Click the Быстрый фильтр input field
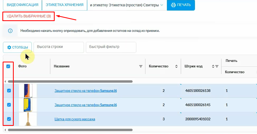Image resolution: width=257 pixels, height=134 pixels. [111, 47]
